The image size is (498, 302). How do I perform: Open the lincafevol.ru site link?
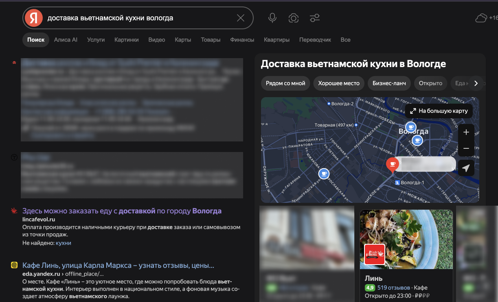[39, 219]
